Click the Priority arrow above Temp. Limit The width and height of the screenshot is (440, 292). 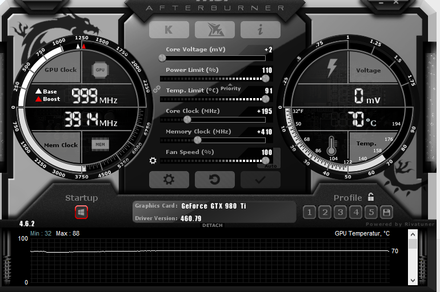pos(230,84)
